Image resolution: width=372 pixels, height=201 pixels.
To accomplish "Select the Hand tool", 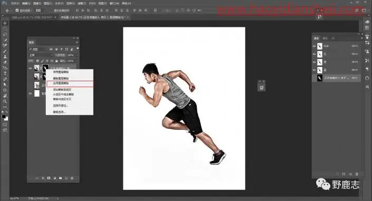I will click(x=5, y=95).
